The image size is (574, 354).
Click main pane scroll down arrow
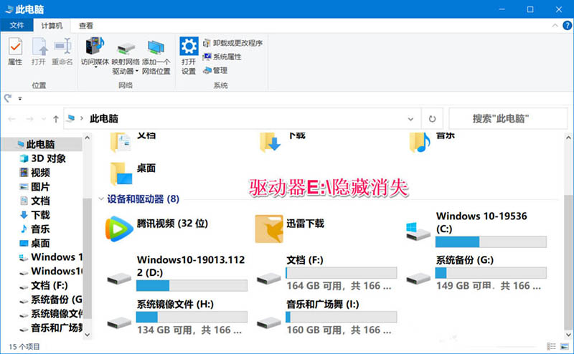pyautogui.click(x=568, y=334)
